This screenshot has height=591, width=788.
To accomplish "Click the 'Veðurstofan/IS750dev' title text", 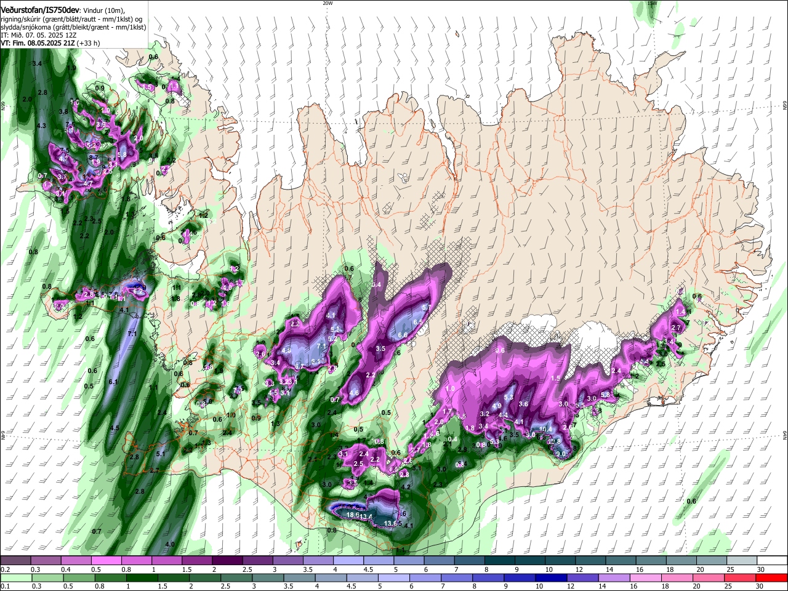I will point(40,9).
